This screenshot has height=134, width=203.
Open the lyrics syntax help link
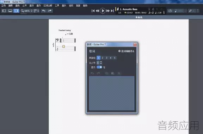[x=126, y=51]
